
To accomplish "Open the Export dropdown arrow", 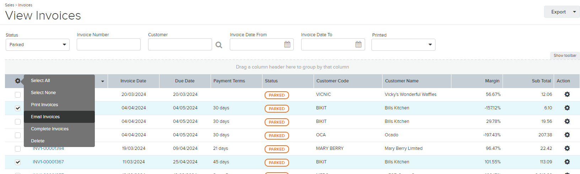I will [575, 12].
